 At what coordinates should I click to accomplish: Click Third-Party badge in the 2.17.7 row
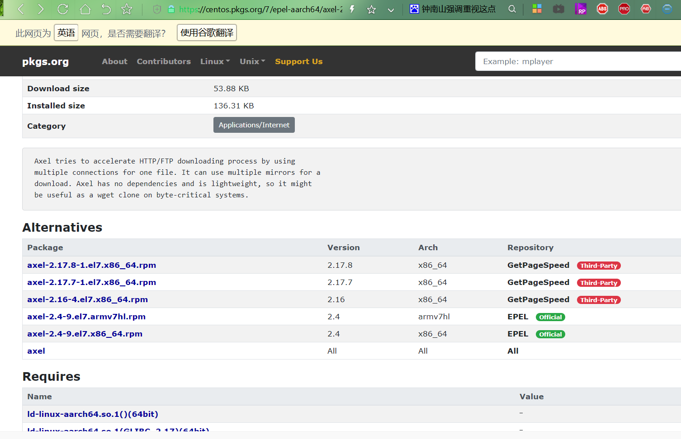(x=599, y=283)
